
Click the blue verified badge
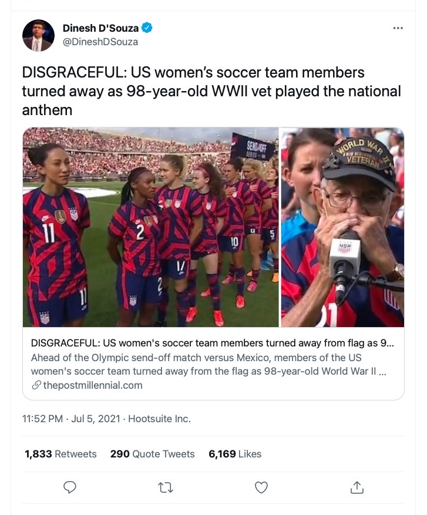click(x=147, y=28)
